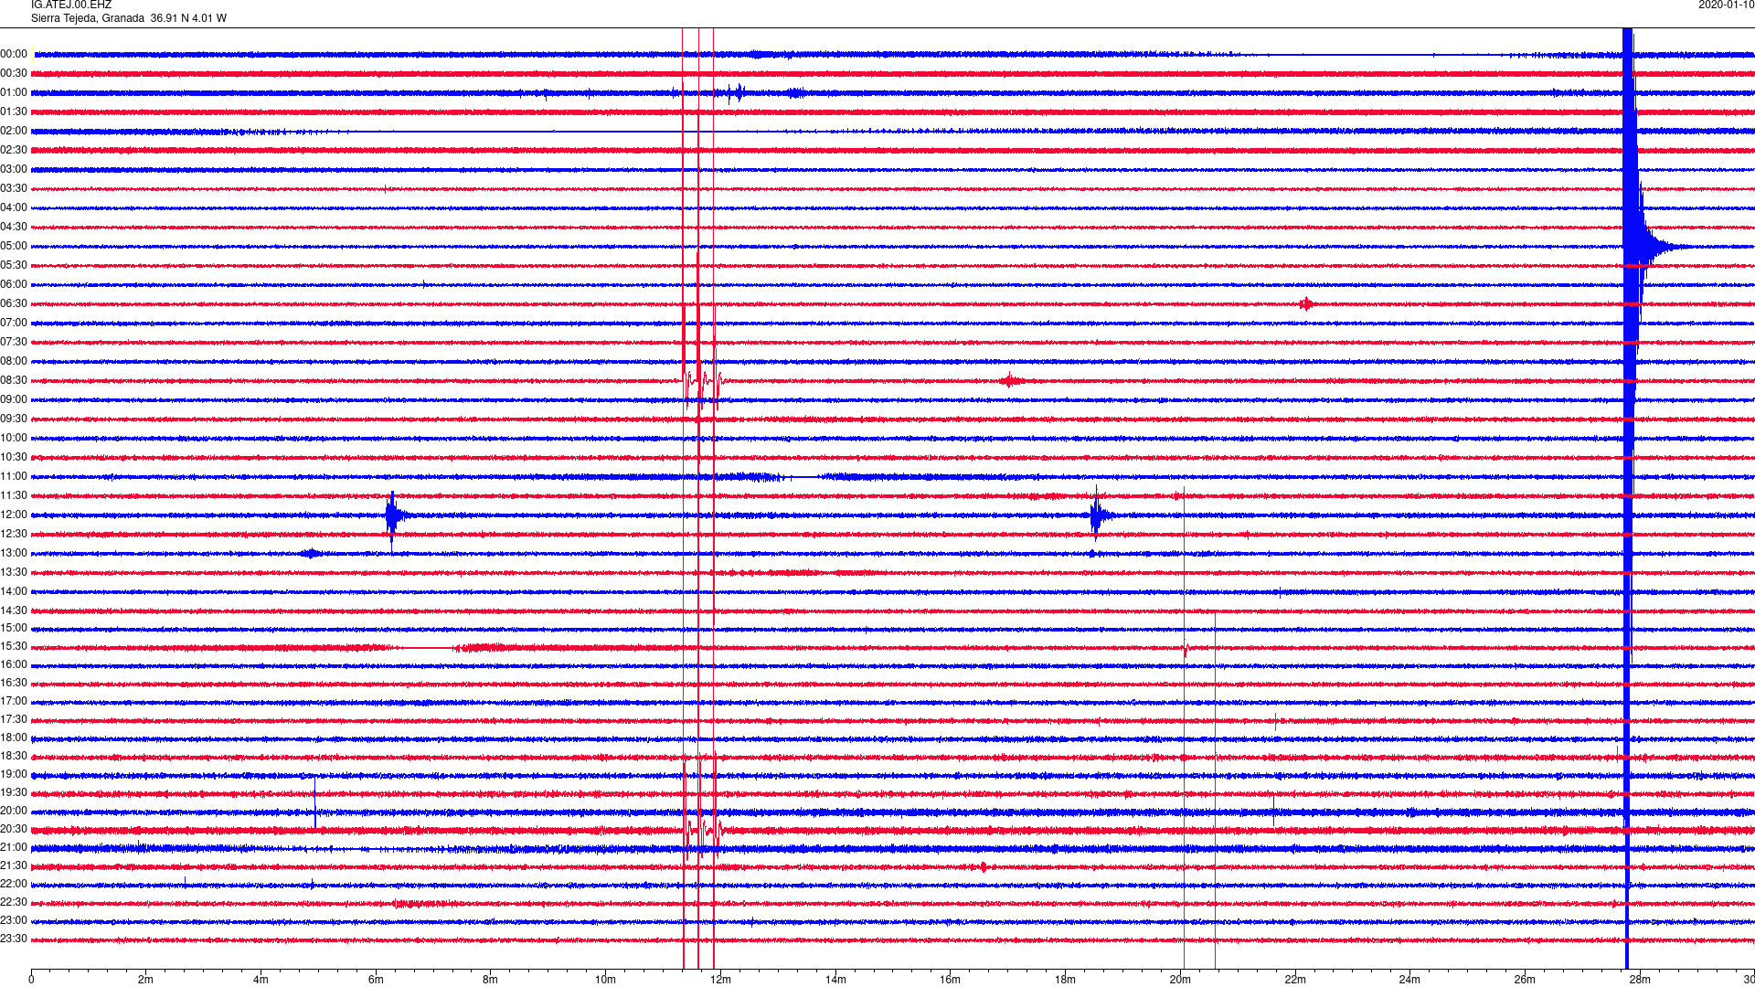Select the 12:00 time row label
Viewport: 1755px width, 987px height.
point(14,515)
